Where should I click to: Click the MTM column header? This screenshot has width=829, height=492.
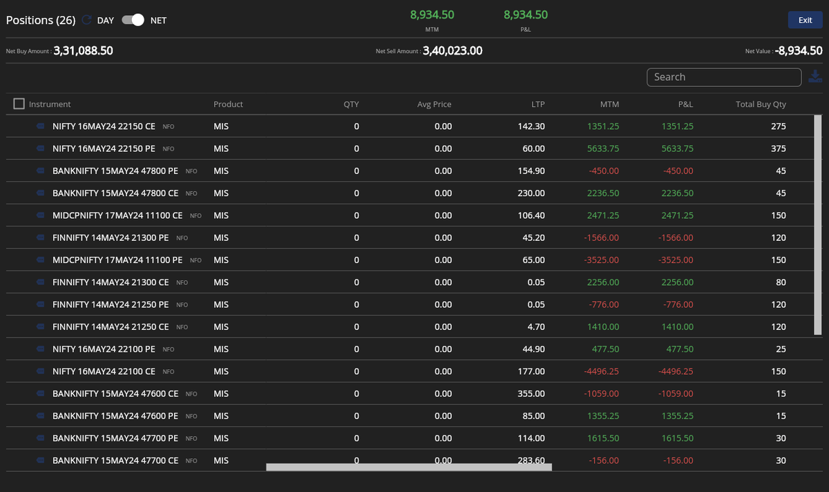pyautogui.click(x=609, y=104)
